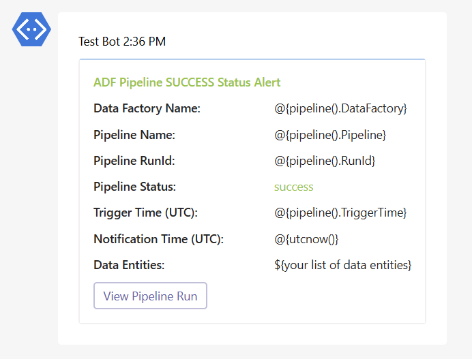The height and width of the screenshot is (359, 472).
Task: Click the @{pipeline().RunId} value
Action: pyautogui.click(x=325, y=161)
